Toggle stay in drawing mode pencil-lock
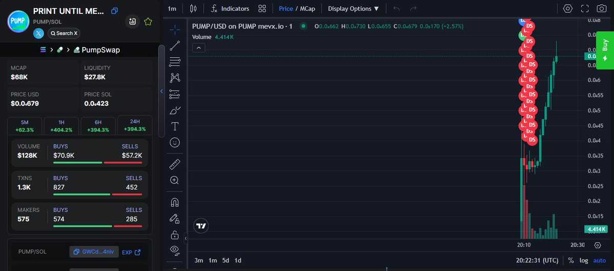This screenshot has width=614, height=271. [x=175, y=218]
